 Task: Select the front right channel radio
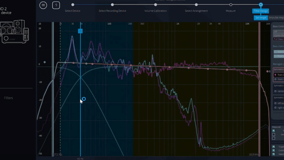coord(275,79)
